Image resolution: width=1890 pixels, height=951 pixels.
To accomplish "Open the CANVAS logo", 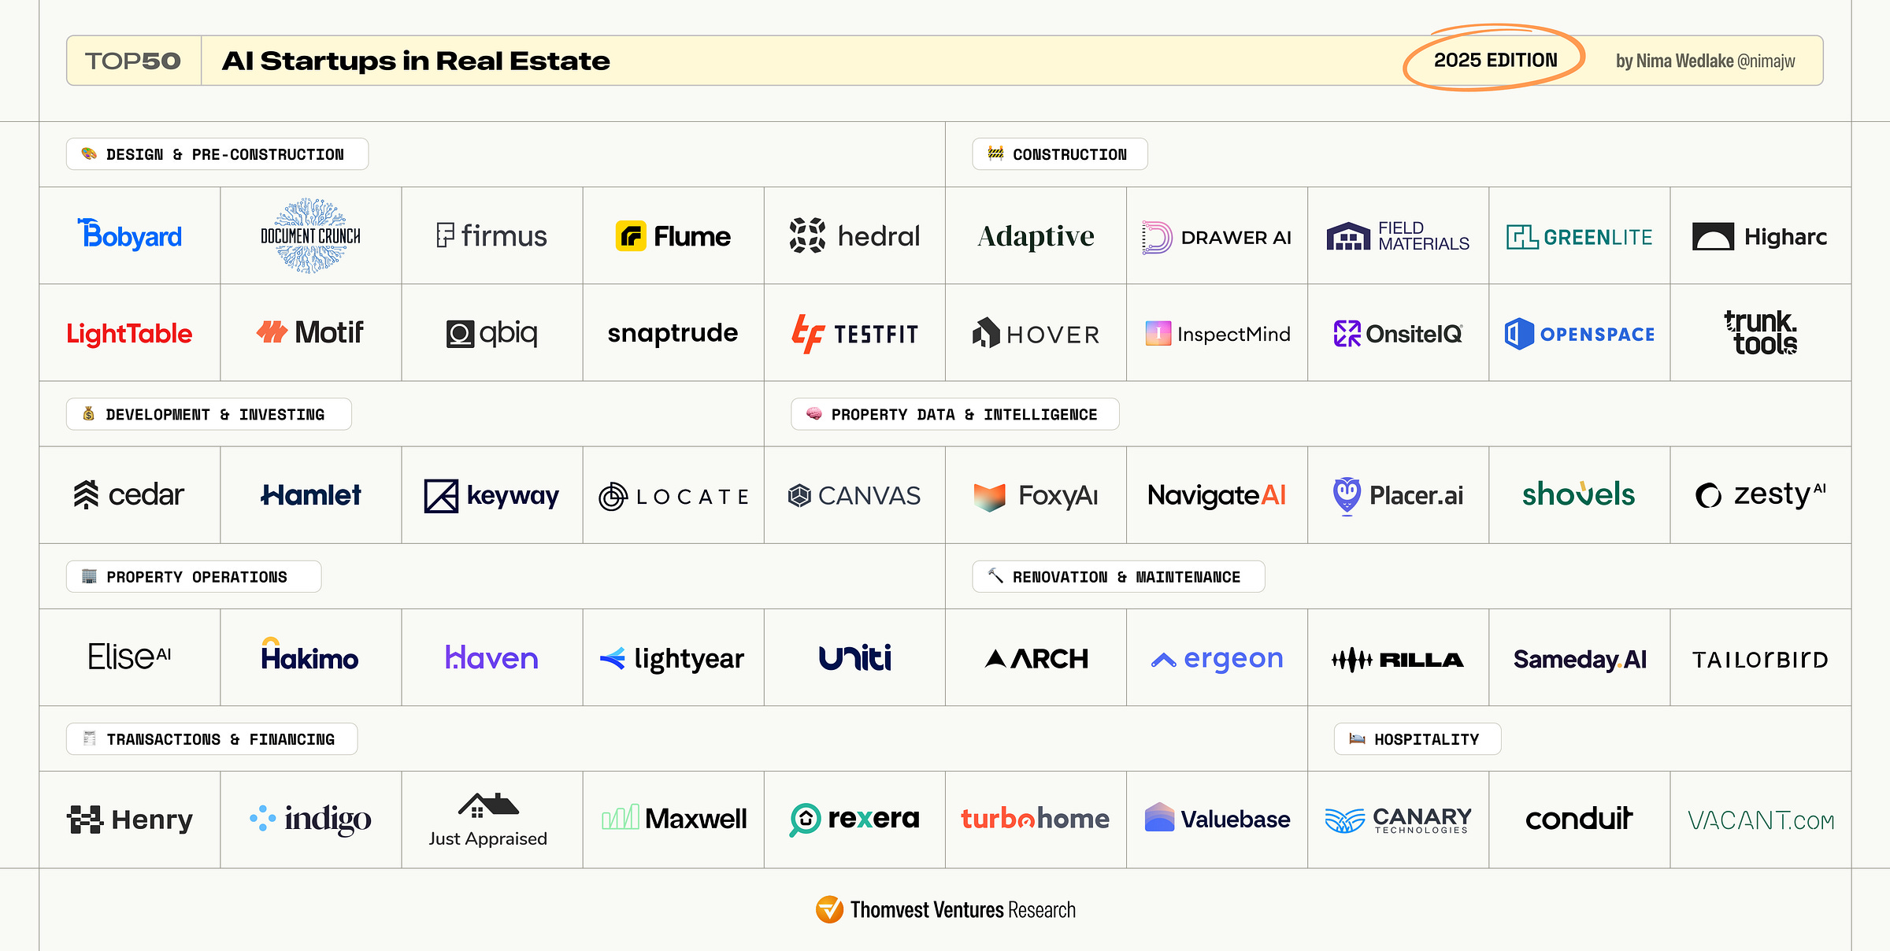I will pyautogui.click(x=854, y=495).
